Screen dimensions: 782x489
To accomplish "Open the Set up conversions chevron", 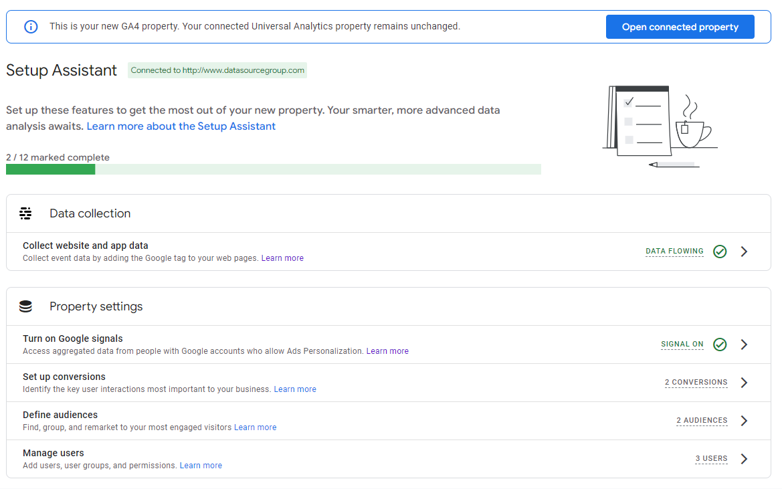I will point(744,383).
